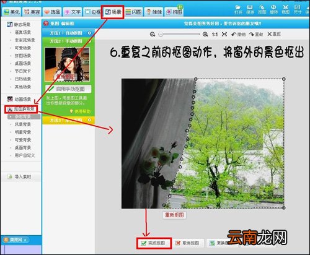Select 日历场景 in sidebar

[x=23, y=79]
